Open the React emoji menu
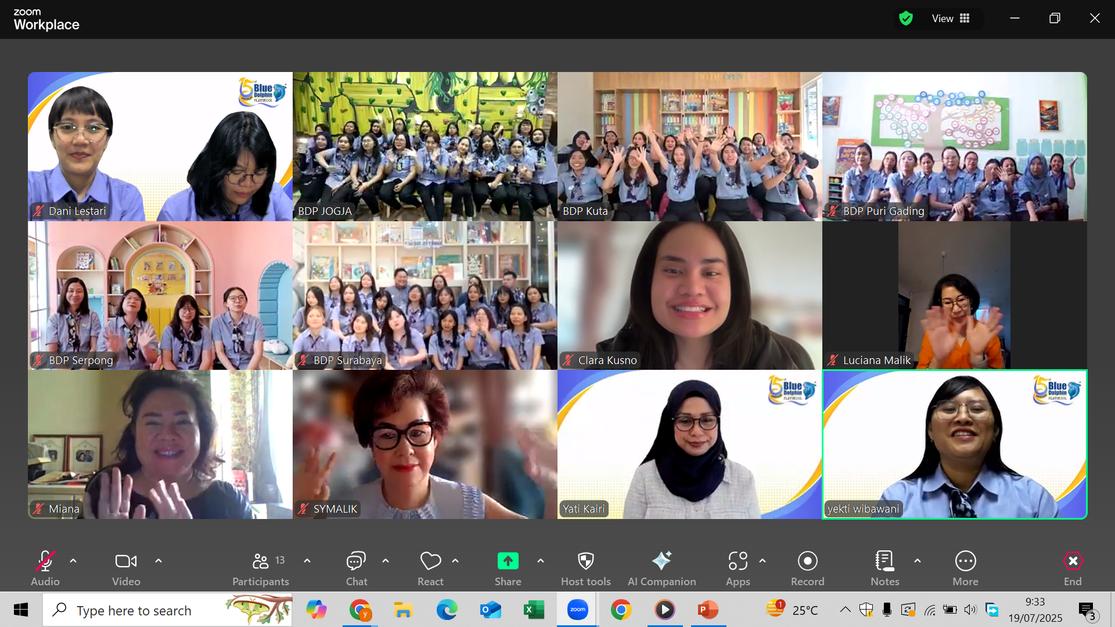1115x627 pixels. [430, 561]
